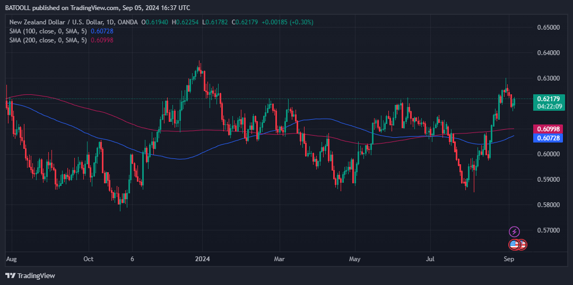The height and width of the screenshot is (285, 573).
Task: Click the 0.58000 price scale label
Action: [x=548, y=205]
